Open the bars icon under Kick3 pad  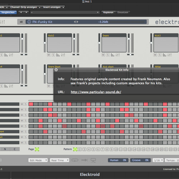(x=165, y=55)
